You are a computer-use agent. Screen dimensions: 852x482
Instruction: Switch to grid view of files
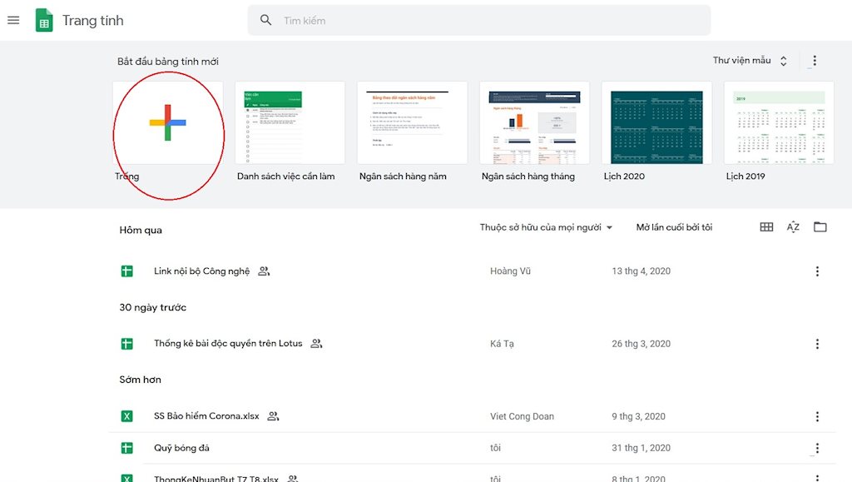[x=766, y=226]
